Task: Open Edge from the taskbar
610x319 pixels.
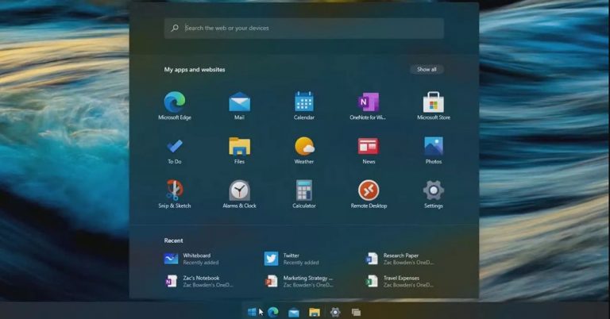Action: tap(273, 312)
